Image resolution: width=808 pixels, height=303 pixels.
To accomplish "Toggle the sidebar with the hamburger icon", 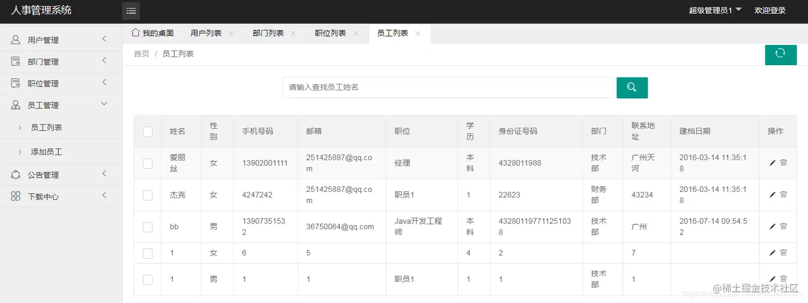I will pyautogui.click(x=131, y=11).
